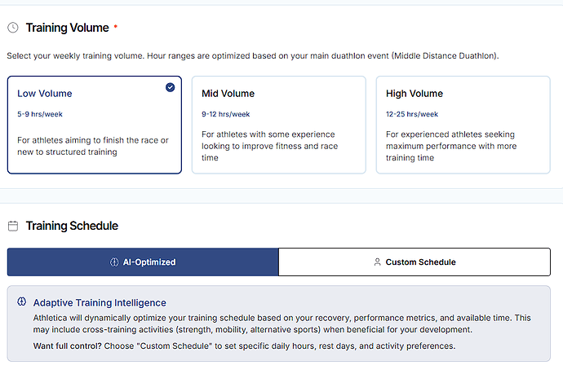Switch to the AI-Optimized schedule tab
The height and width of the screenshot is (374, 563).
(143, 262)
